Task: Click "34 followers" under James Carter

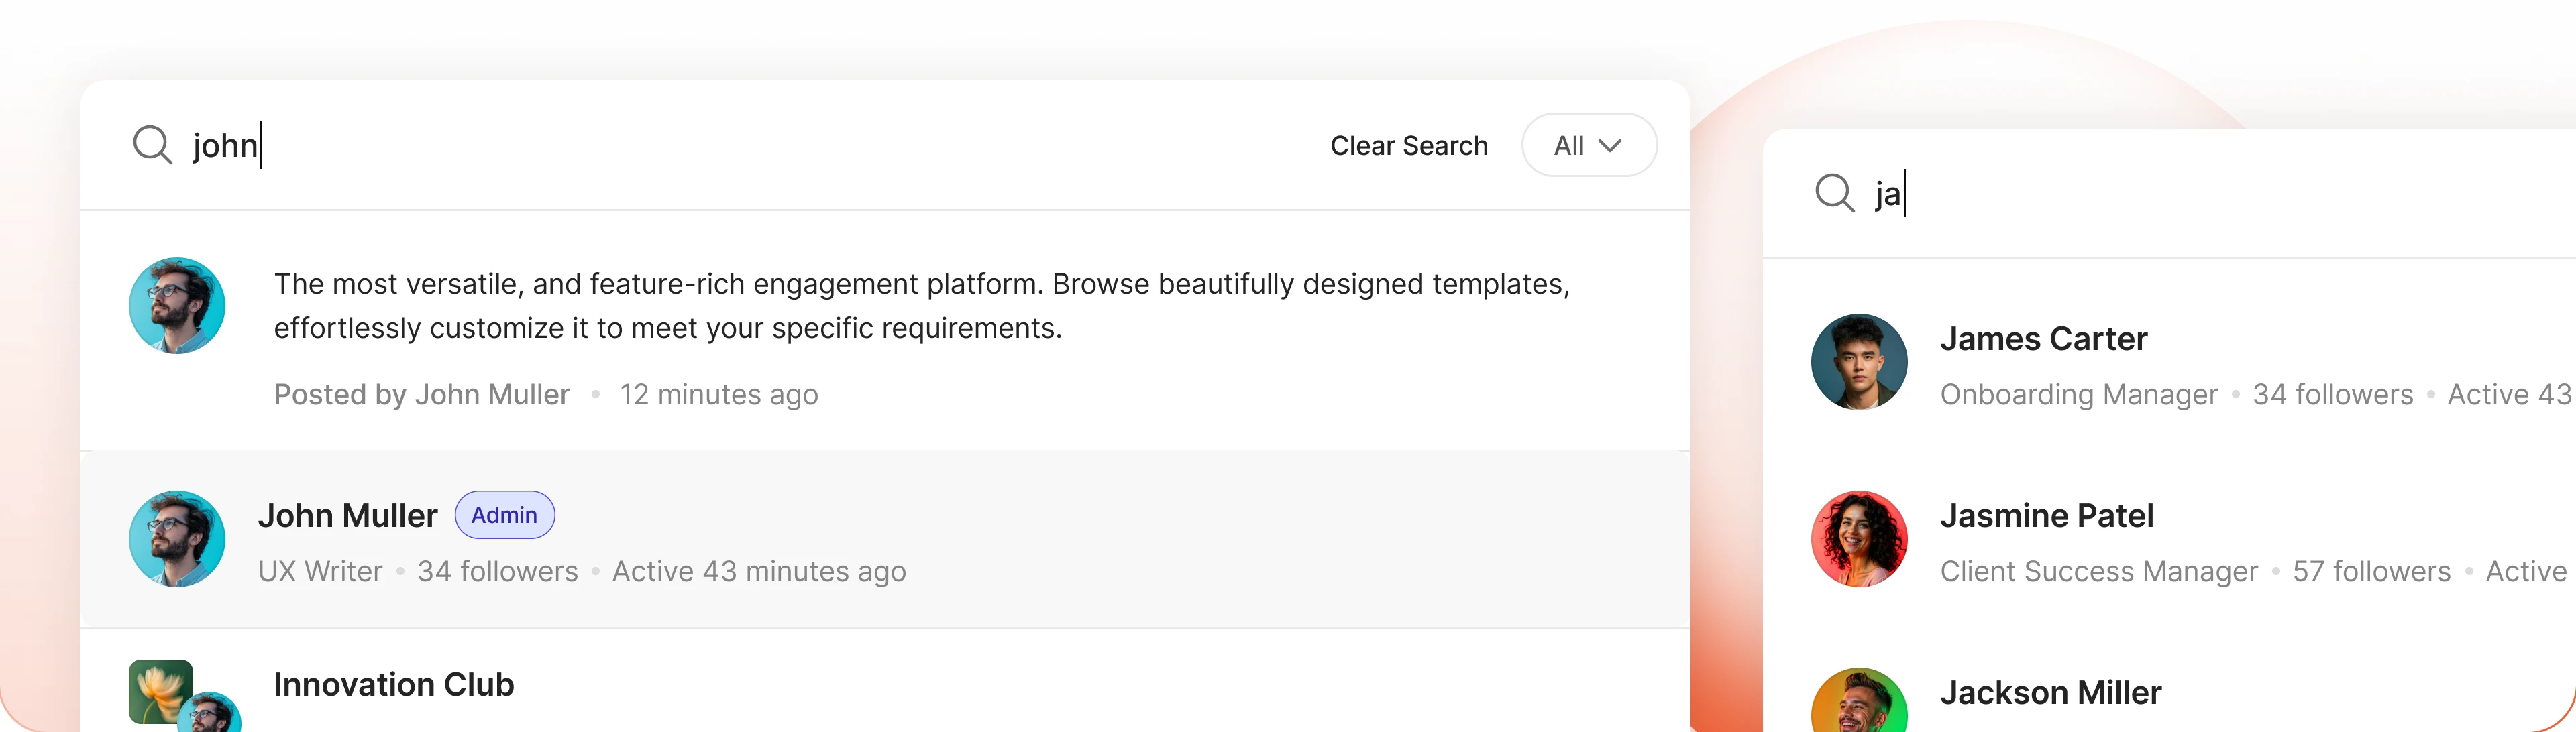Action: pos(2332,394)
